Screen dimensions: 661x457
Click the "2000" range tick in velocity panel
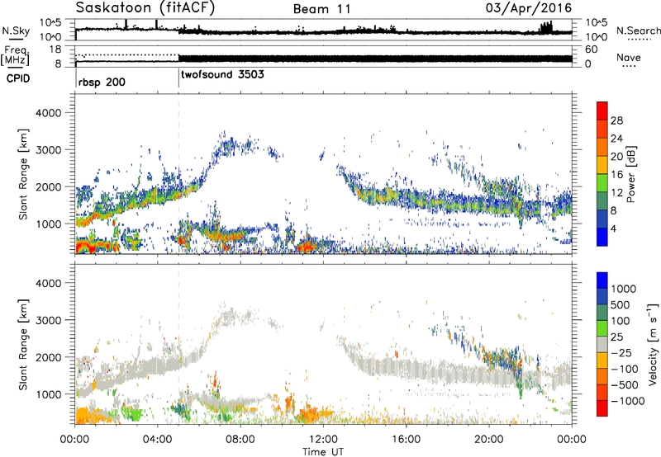click(48, 357)
